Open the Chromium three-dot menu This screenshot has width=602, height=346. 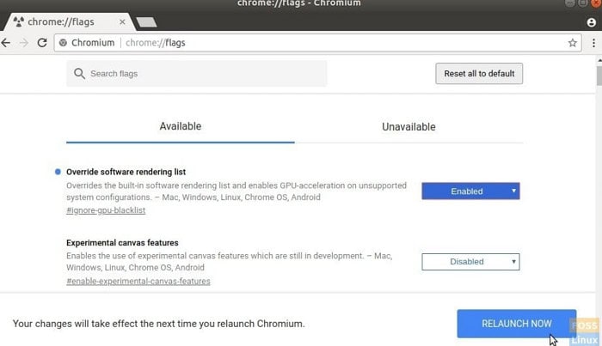[x=593, y=43]
